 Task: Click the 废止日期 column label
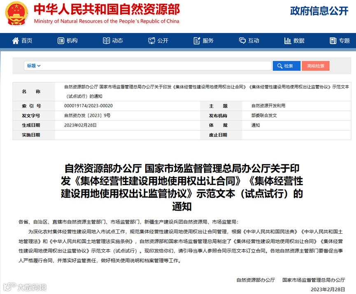click(218, 135)
